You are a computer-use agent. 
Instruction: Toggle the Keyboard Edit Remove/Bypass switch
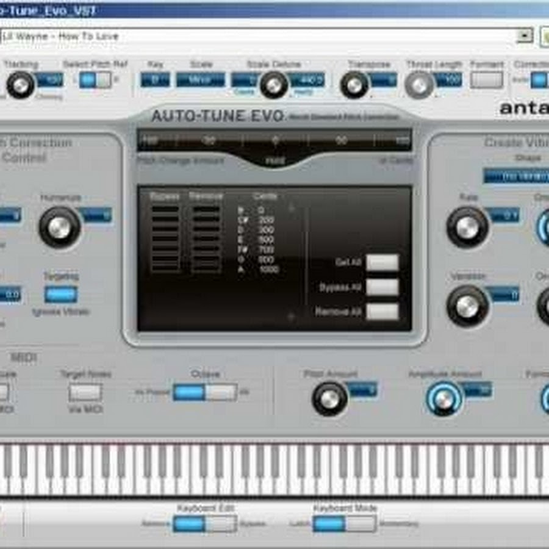coord(204,523)
